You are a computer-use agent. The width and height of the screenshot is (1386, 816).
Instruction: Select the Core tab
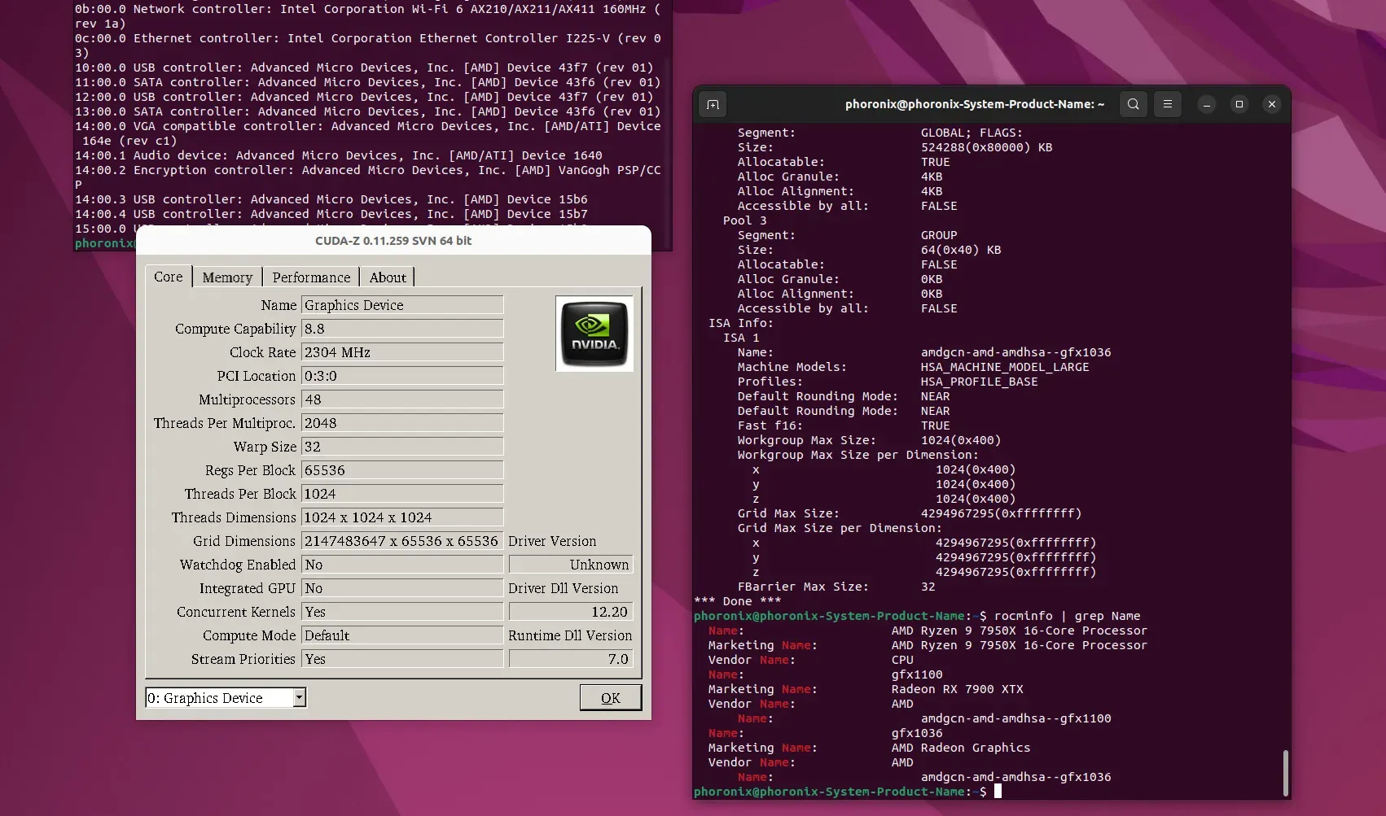(167, 277)
